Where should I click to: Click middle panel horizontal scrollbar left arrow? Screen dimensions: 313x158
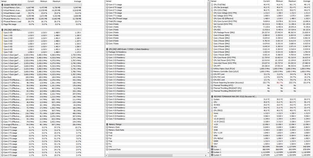106,155
